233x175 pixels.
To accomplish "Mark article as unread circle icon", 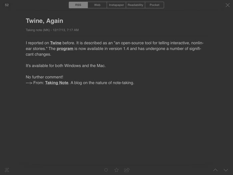I will pyautogui.click(x=106, y=170).
